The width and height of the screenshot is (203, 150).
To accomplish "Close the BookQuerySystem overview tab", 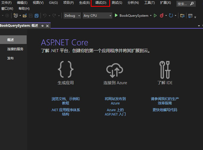I will pyautogui.click(x=47, y=26).
